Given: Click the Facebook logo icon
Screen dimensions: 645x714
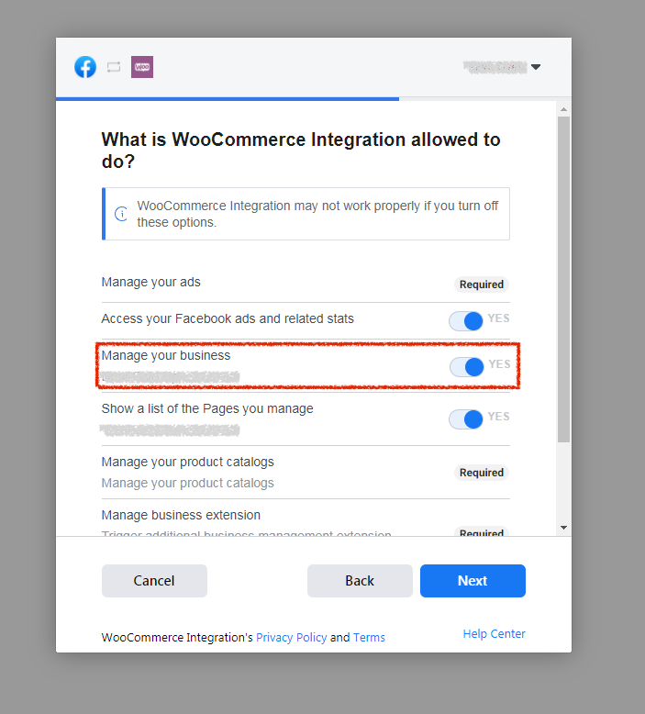Looking at the screenshot, I should point(85,67).
